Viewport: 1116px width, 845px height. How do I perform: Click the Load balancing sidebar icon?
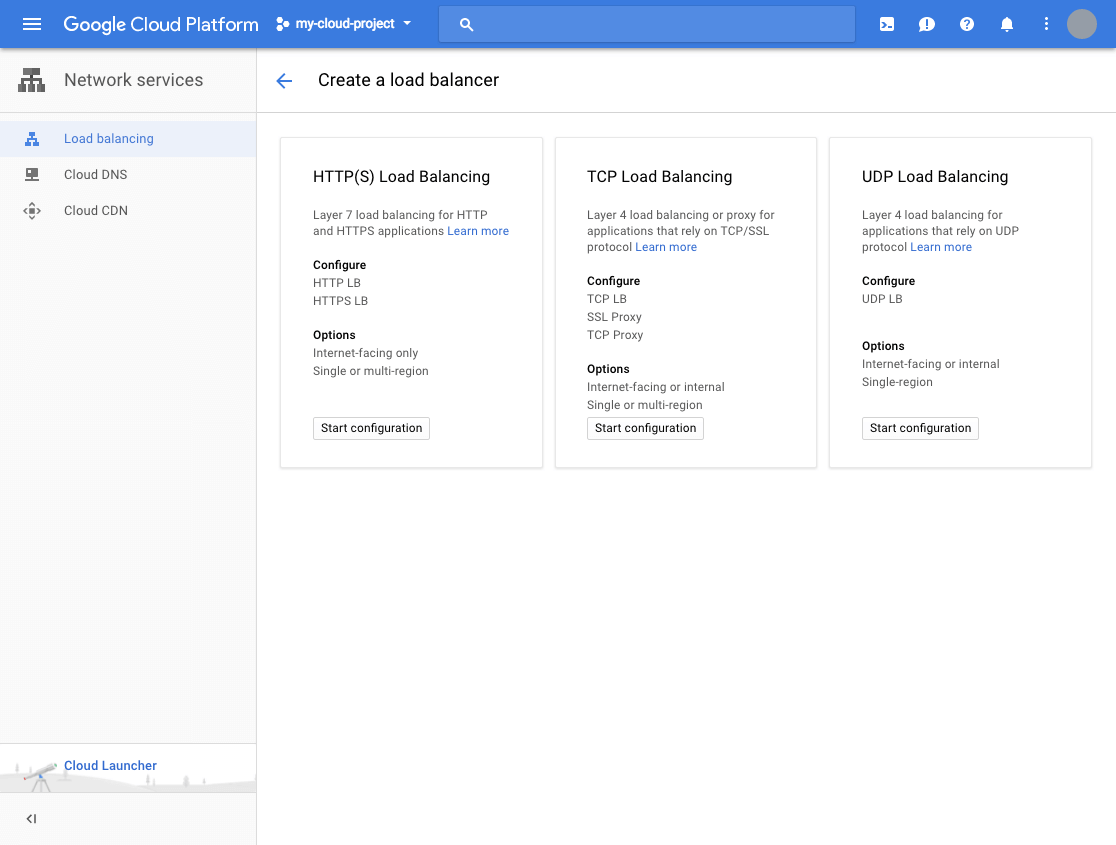pyautogui.click(x=32, y=139)
